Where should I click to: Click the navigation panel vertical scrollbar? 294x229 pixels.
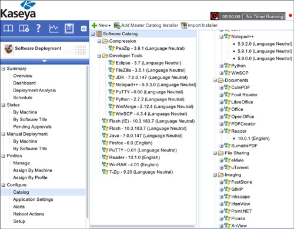87,142
